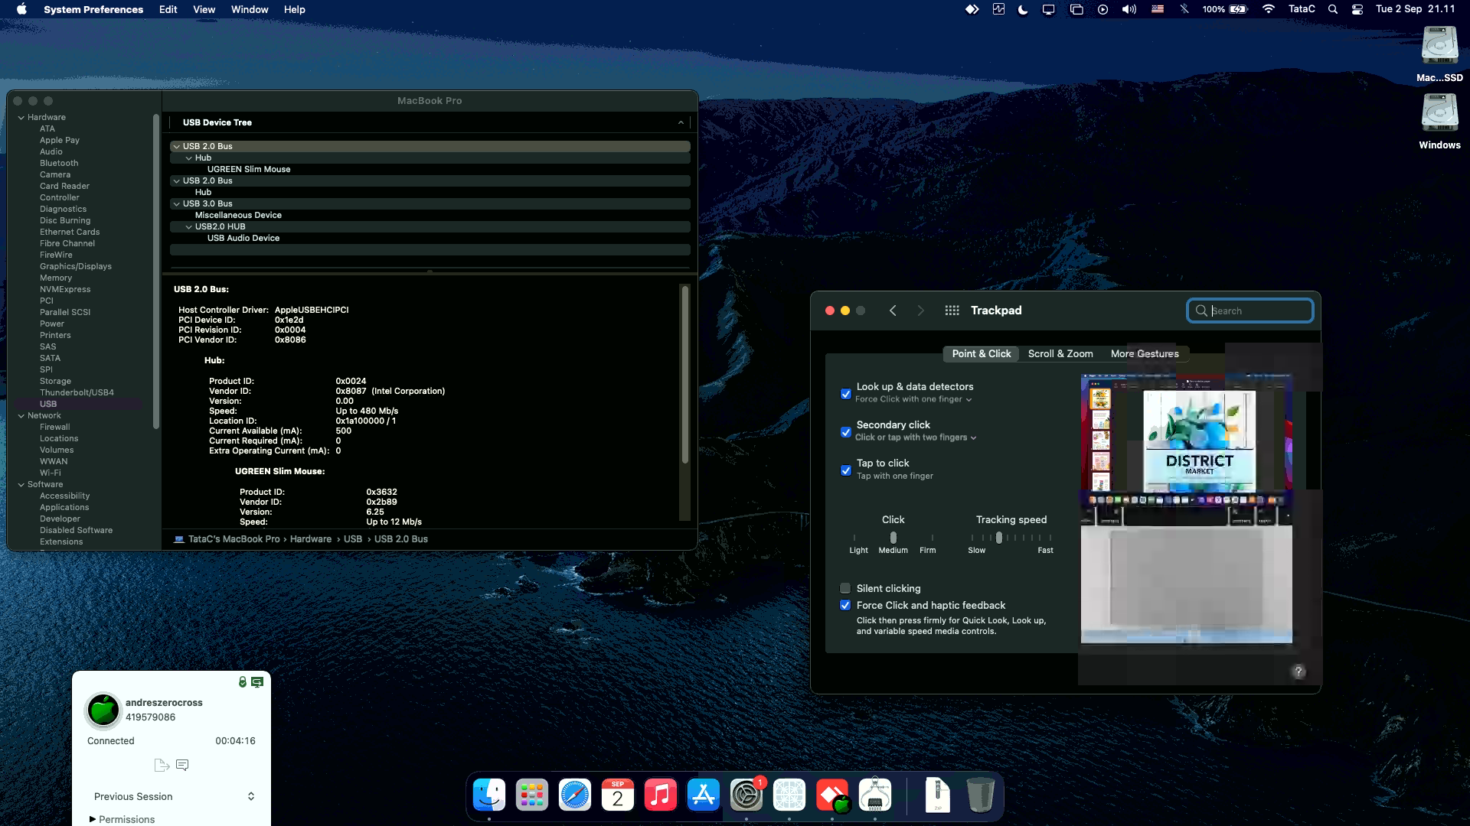Open Safari from the dock
Screen dimensions: 1470x826
[x=574, y=795]
